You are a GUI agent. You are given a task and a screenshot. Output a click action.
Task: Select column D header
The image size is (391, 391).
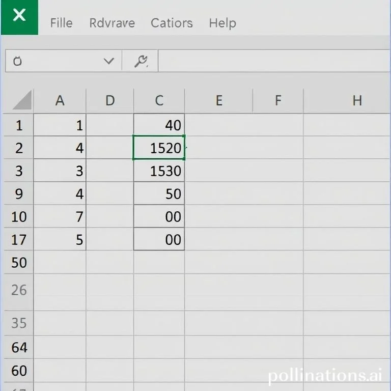point(110,100)
